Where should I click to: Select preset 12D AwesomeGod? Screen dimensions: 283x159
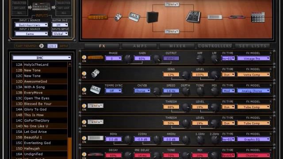coord(40,81)
